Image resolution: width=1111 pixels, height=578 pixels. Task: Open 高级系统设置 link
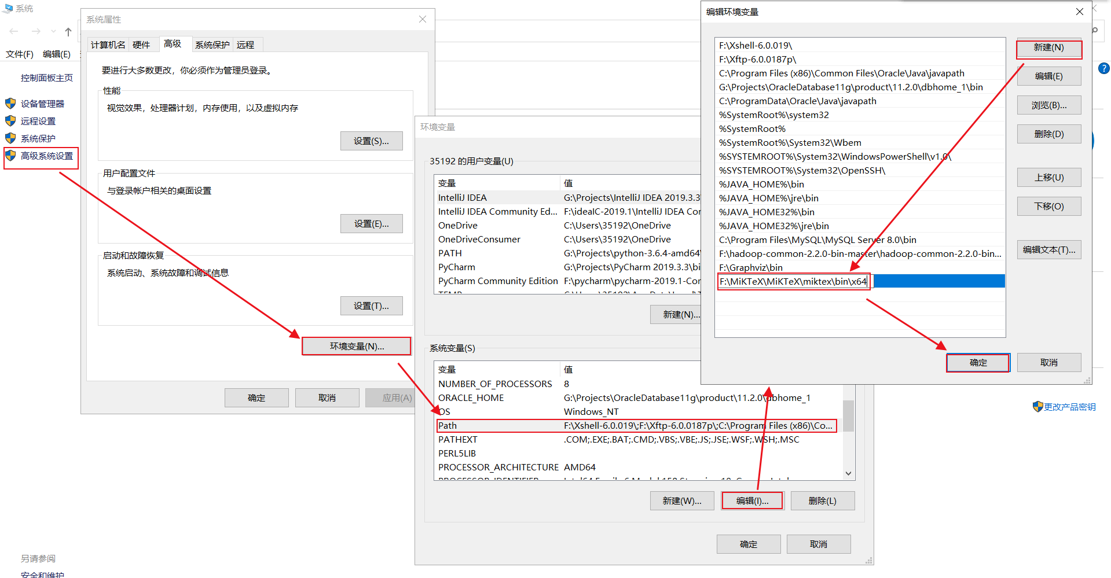(x=47, y=156)
